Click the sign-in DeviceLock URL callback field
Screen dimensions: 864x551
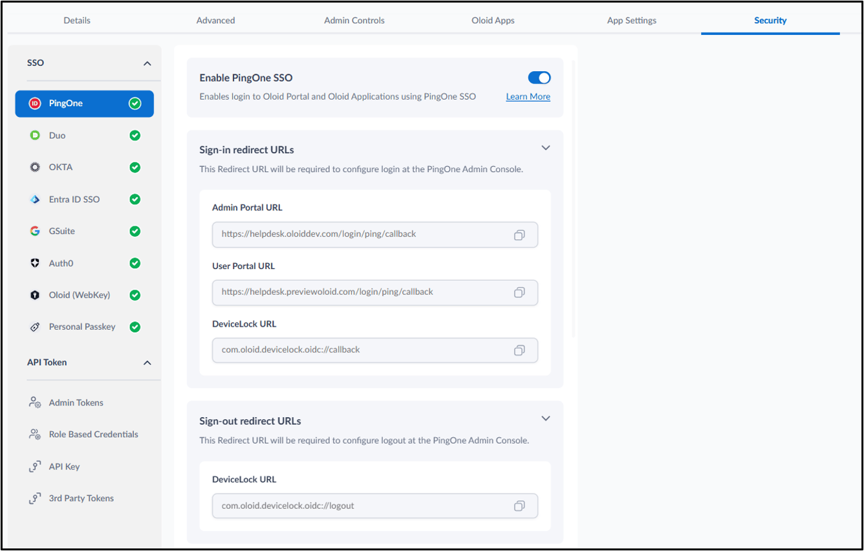coord(375,350)
